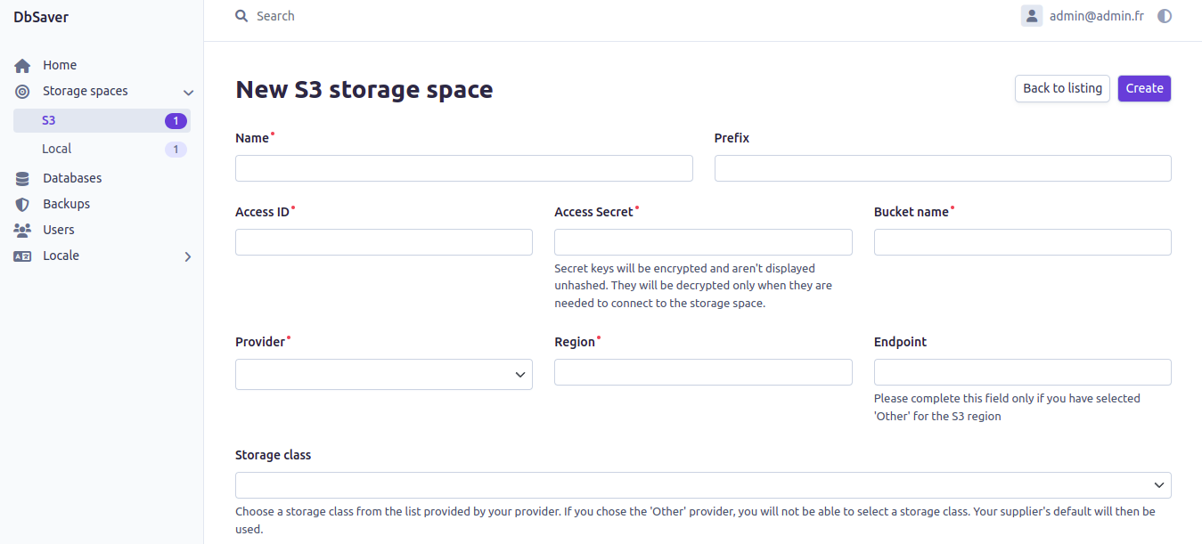Open the Storage class dropdown
Screen dimensions: 1202x544
coord(702,485)
